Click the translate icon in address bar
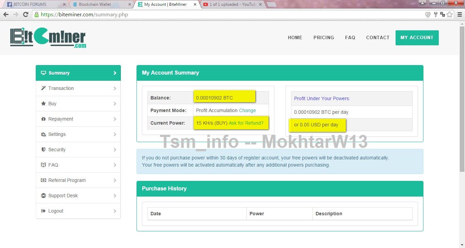 pos(443,14)
